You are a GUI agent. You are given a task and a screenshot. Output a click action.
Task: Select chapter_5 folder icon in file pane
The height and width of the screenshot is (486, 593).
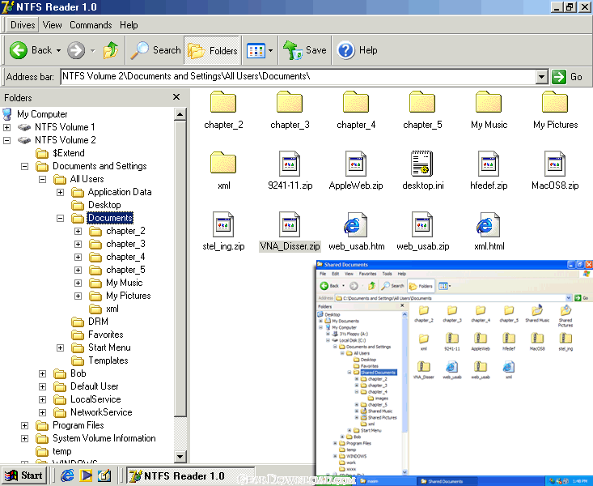pos(422,102)
